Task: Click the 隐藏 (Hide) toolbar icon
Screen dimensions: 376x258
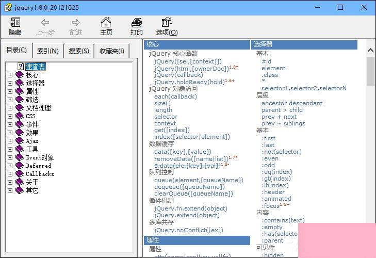Action: 15,22
